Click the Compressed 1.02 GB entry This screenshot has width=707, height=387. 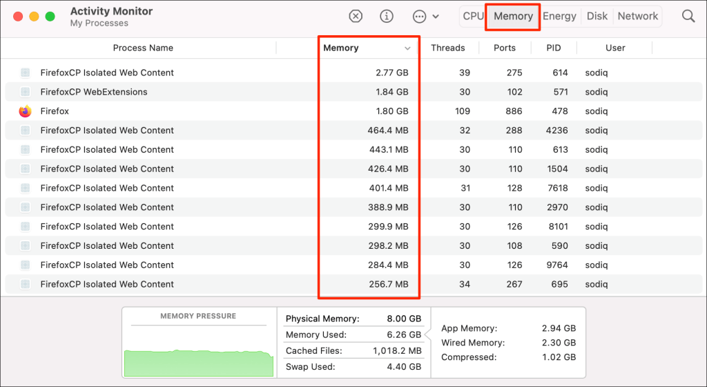click(508, 357)
